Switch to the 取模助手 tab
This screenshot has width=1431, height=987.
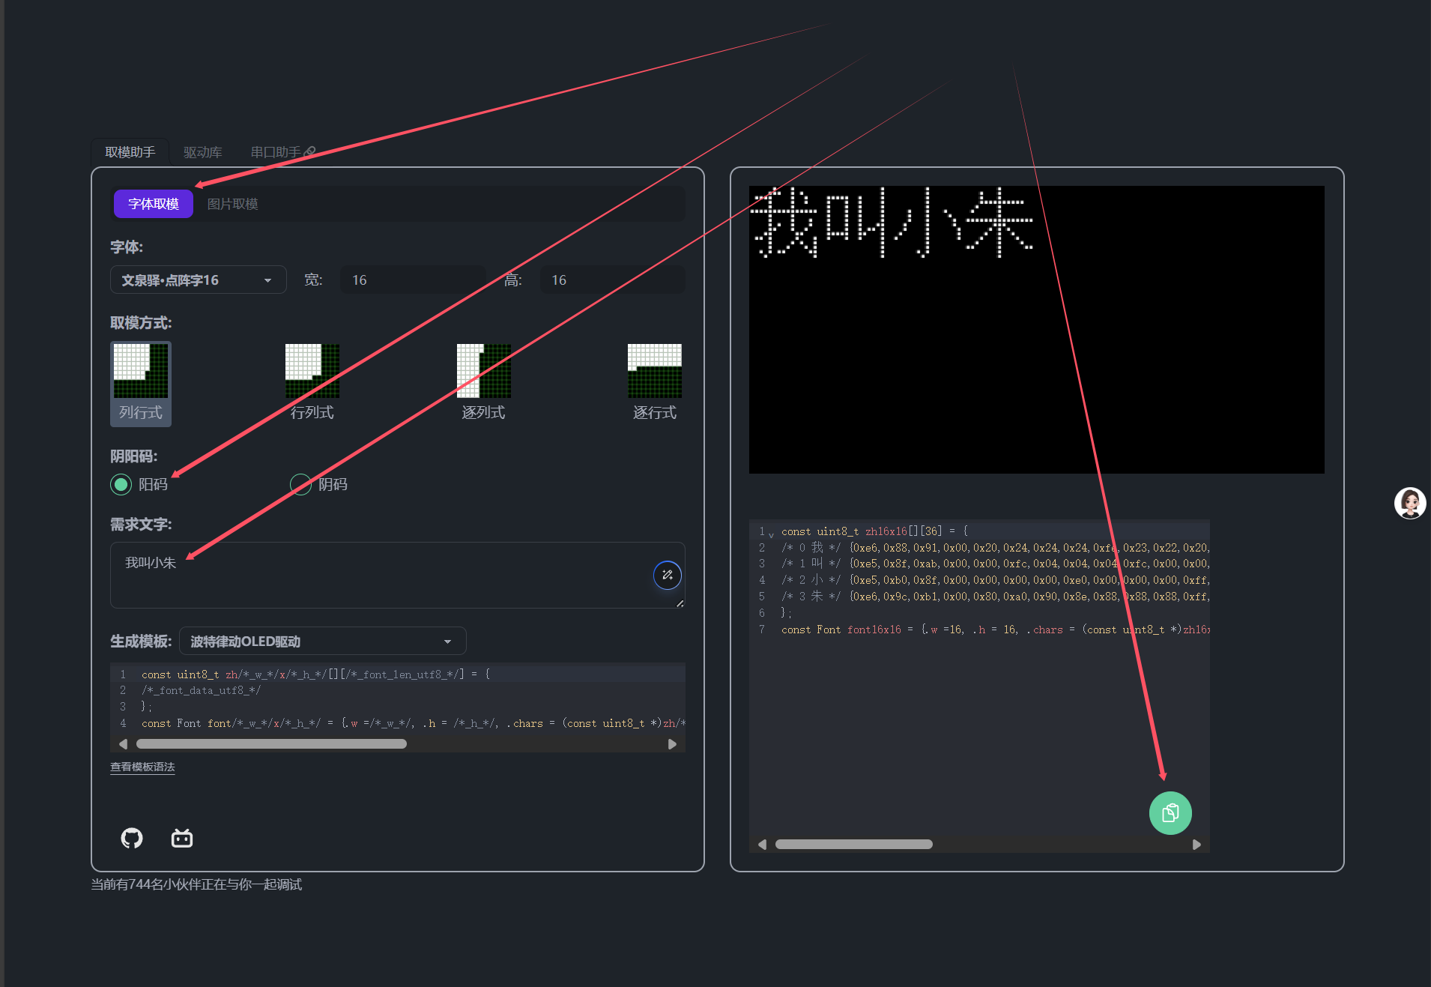130,152
